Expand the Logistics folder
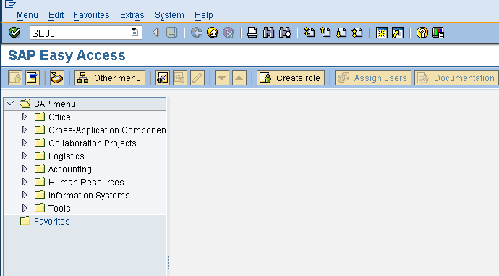Screen dimensions: 499x276 coord(25,156)
